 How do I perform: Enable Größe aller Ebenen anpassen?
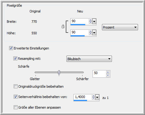pos(15,107)
